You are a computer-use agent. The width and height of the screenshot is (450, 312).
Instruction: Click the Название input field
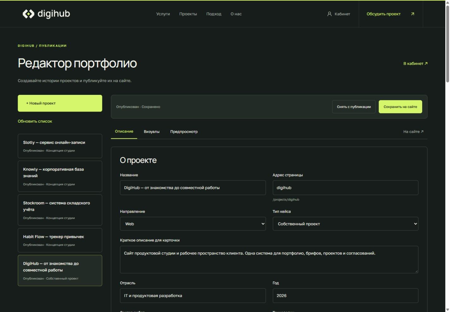point(193,188)
